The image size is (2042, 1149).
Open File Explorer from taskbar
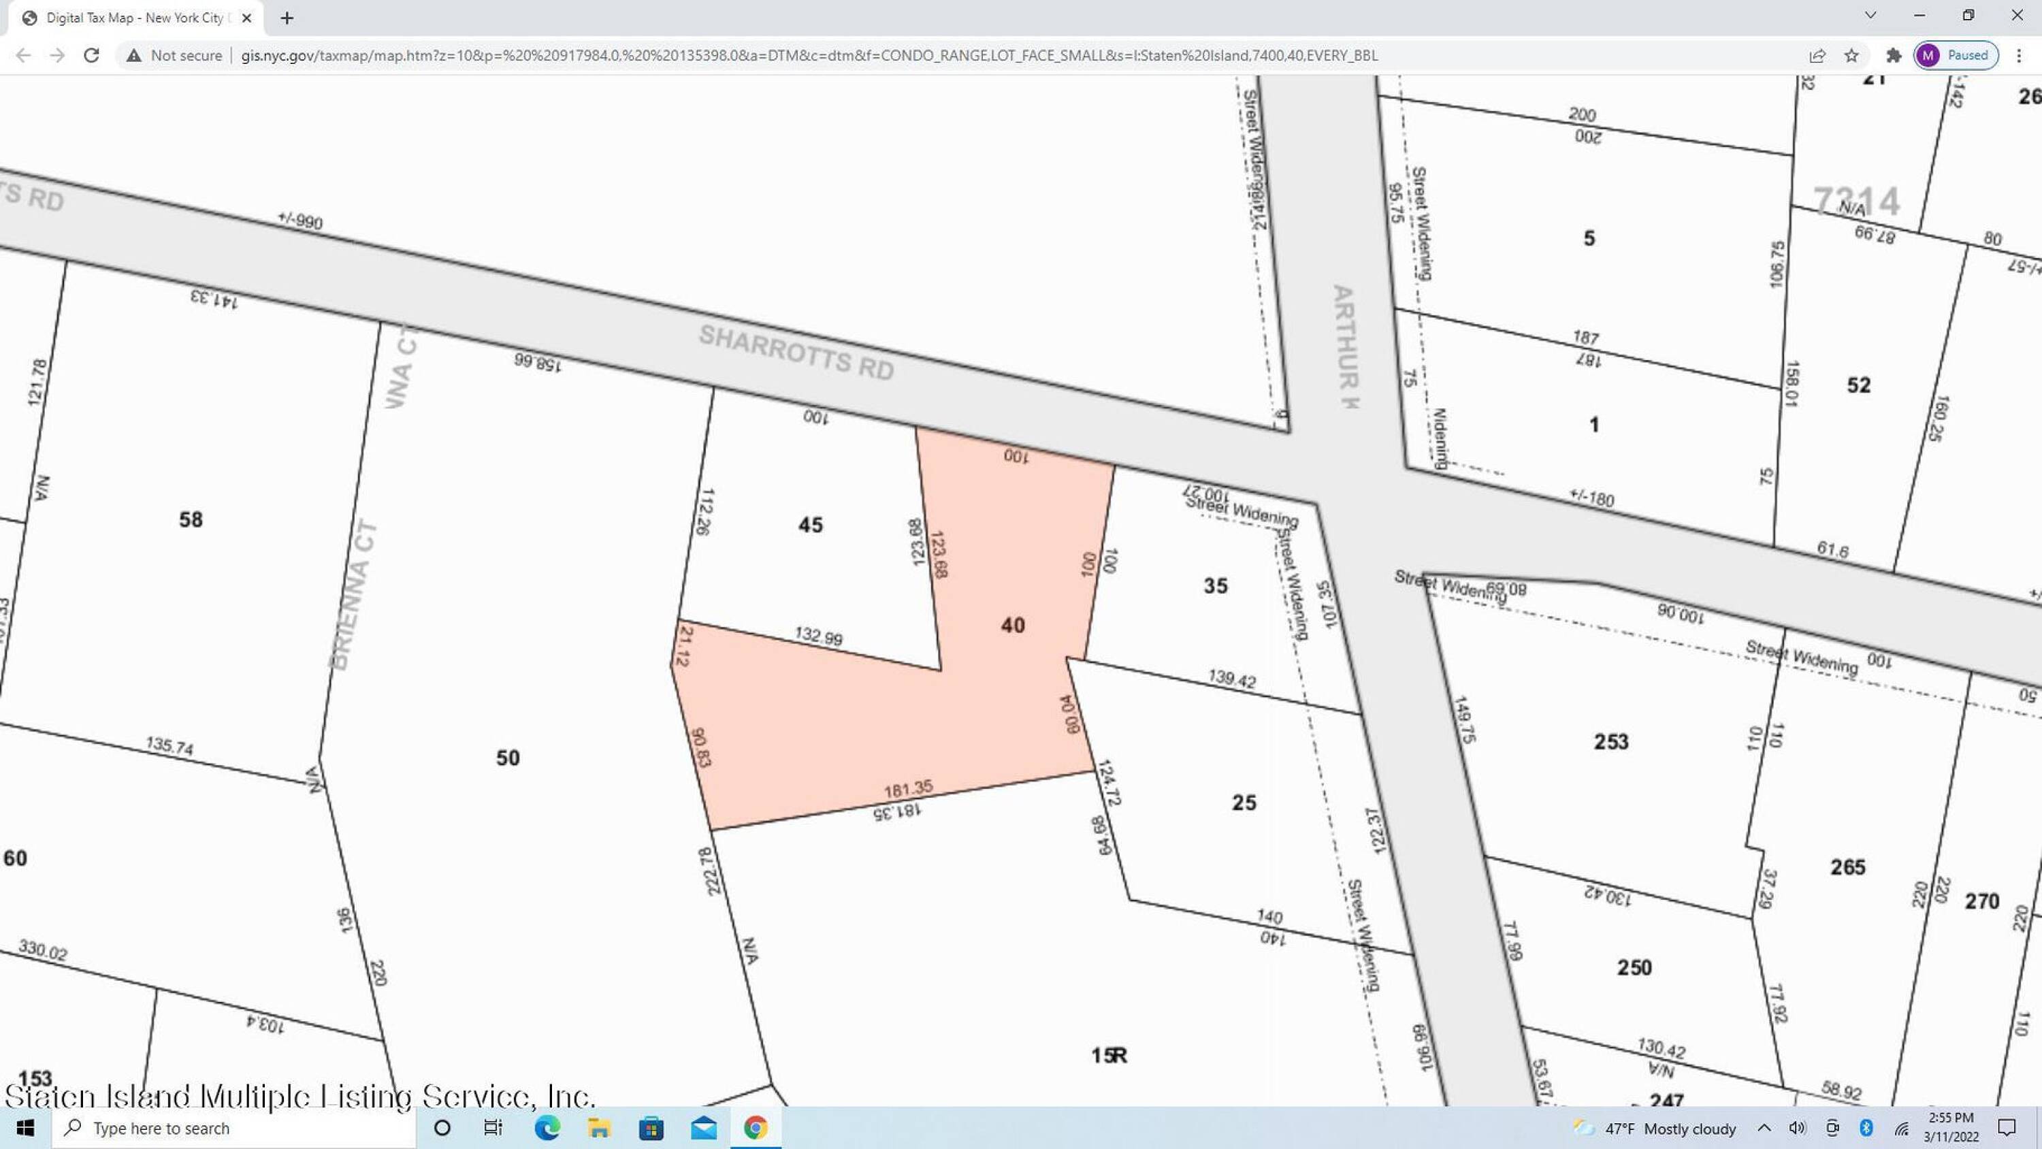[599, 1128]
